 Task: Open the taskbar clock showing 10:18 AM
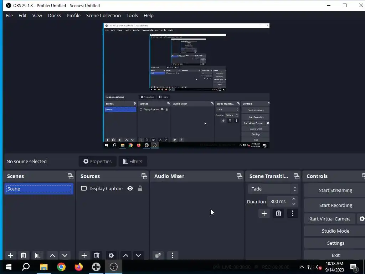coord(334,267)
